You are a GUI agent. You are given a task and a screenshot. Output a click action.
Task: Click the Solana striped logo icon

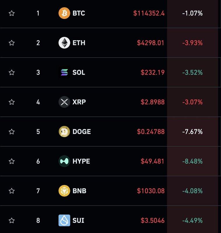(x=64, y=72)
